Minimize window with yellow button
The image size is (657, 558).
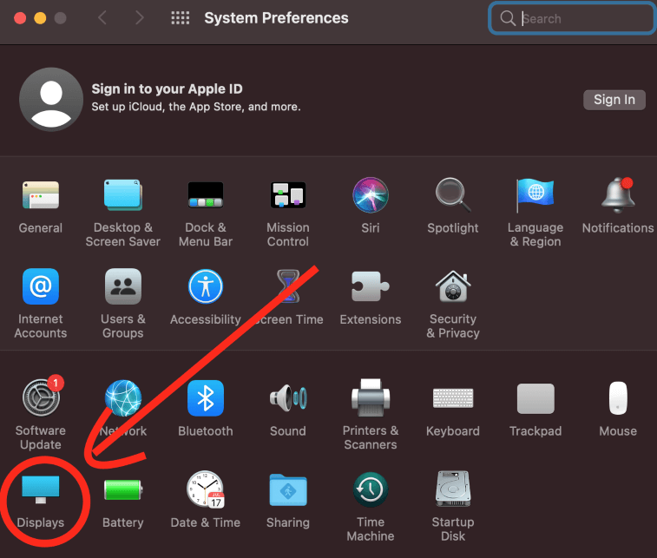click(x=40, y=18)
